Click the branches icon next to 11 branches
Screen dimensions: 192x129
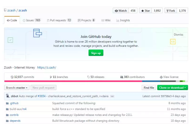(51, 77)
